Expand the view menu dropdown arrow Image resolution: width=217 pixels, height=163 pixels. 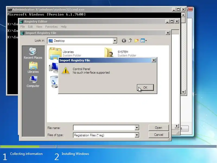pyautogui.click(x=146, y=40)
